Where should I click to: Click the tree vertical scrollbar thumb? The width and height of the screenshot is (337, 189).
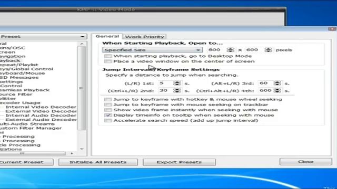81,88
